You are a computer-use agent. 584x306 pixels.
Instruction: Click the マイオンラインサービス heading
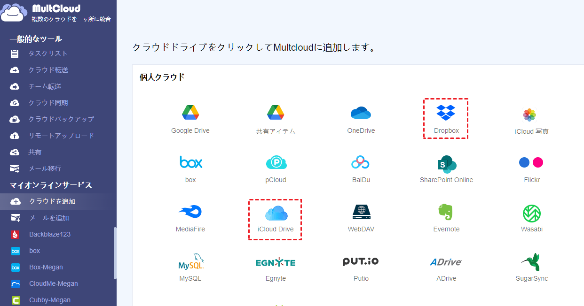point(51,185)
